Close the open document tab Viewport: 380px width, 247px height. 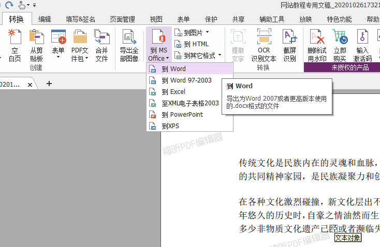point(30,85)
